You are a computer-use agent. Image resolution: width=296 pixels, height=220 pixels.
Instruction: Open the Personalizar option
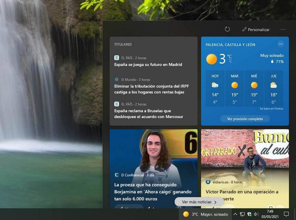tap(256, 30)
